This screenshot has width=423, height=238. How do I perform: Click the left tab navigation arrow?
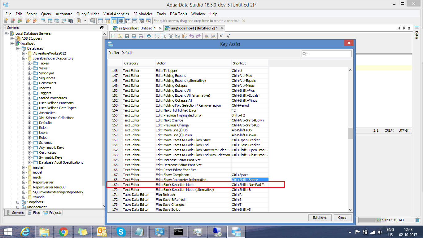(x=399, y=28)
